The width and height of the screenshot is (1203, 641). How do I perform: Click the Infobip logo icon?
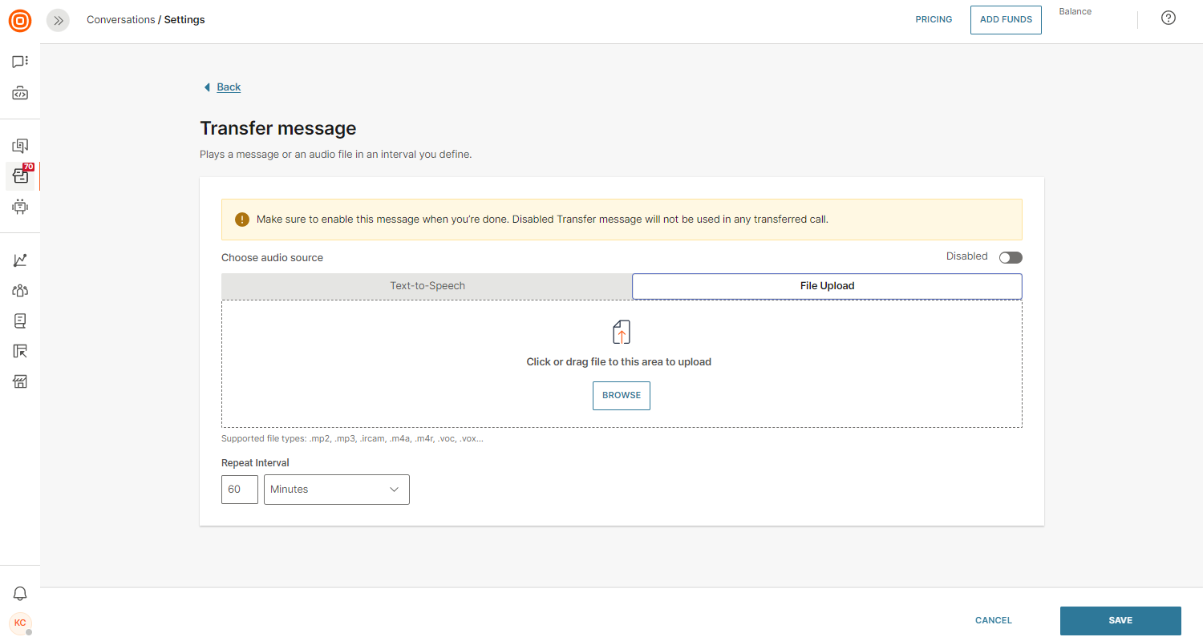coord(20,20)
